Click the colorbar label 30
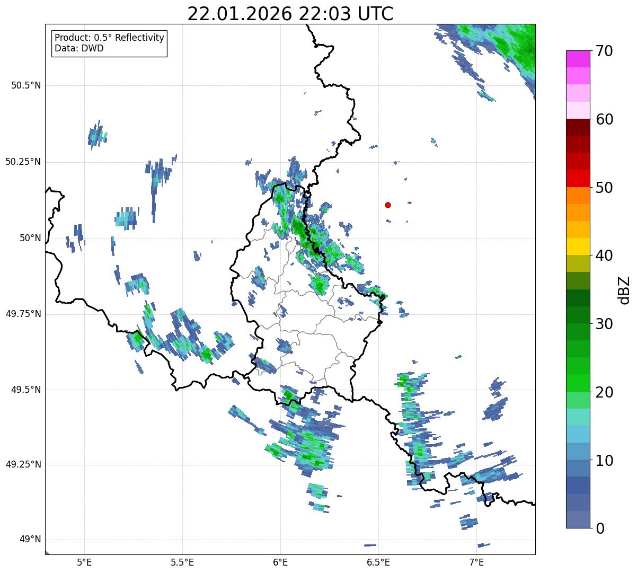 pos(604,324)
